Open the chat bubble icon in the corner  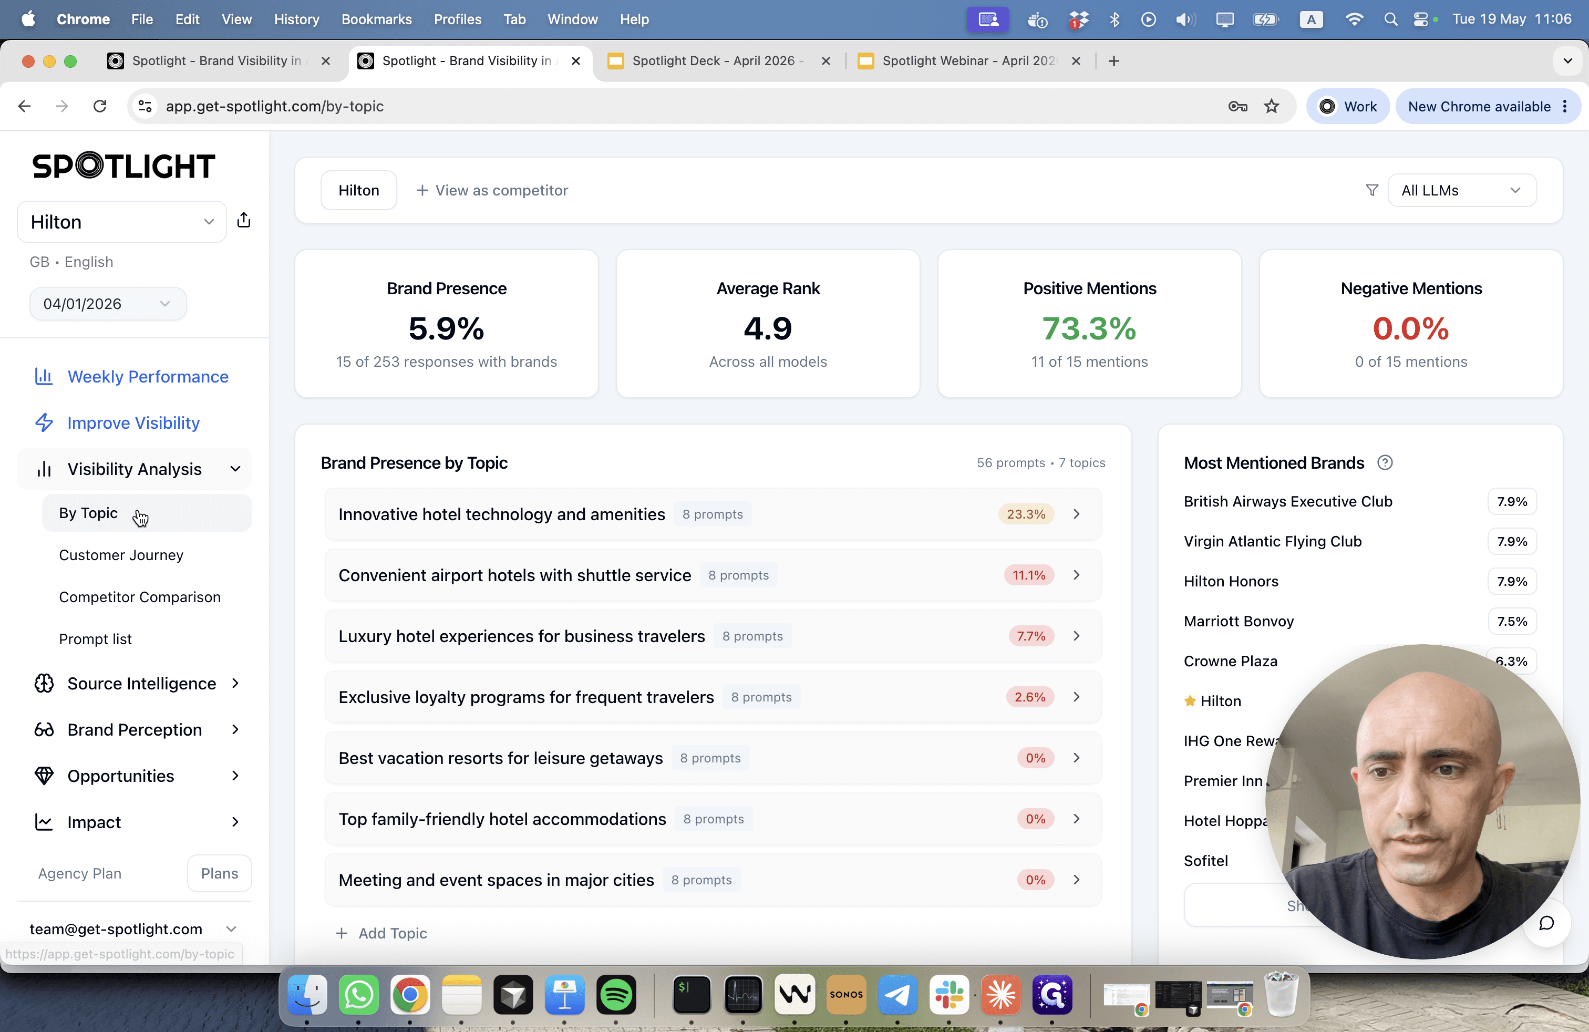coord(1546,923)
